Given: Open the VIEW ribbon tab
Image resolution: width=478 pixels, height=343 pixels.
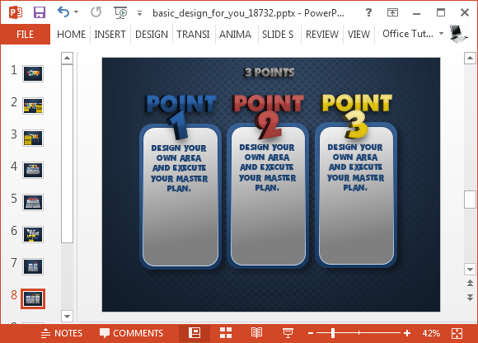Looking at the screenshot, I should click(x=358, y=34).
